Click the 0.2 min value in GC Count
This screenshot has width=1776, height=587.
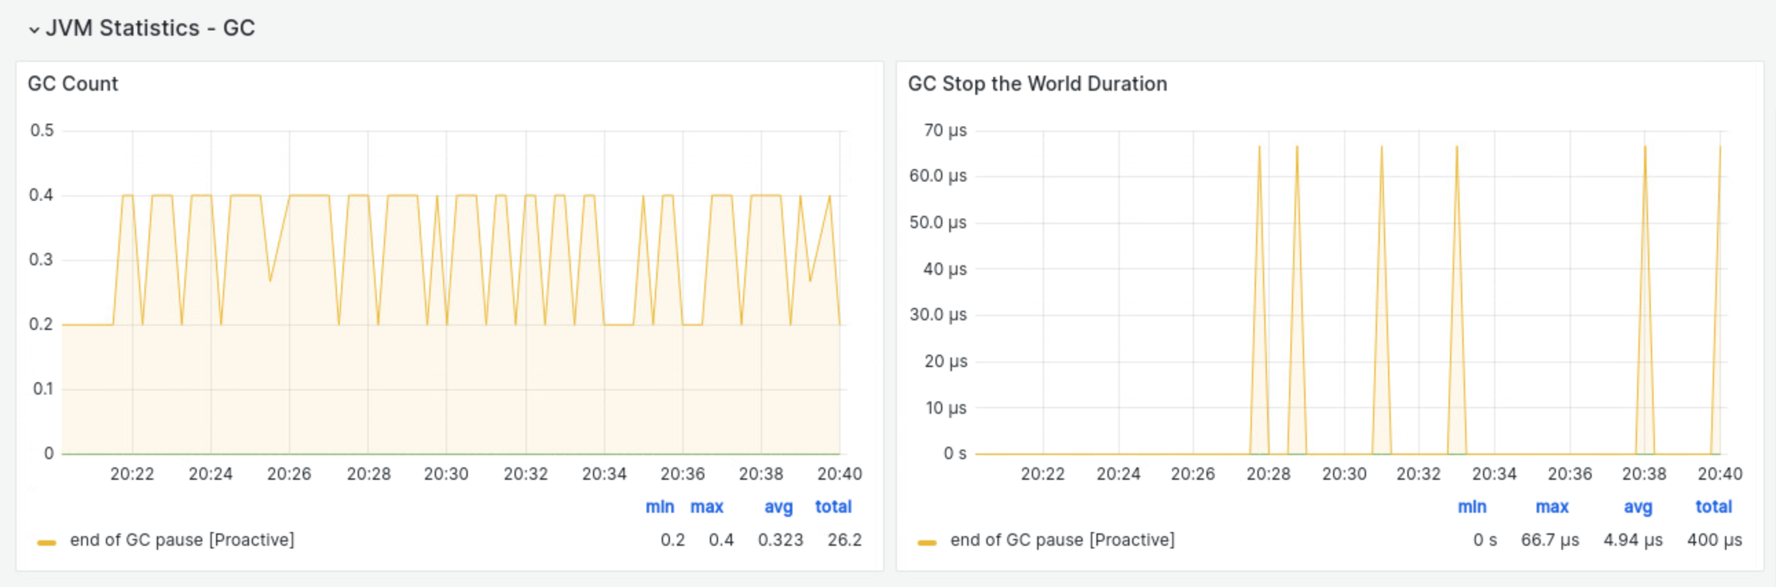click(673, 540)
